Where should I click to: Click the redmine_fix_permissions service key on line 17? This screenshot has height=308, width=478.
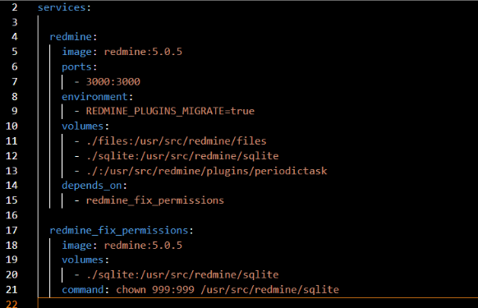(119, 230)
